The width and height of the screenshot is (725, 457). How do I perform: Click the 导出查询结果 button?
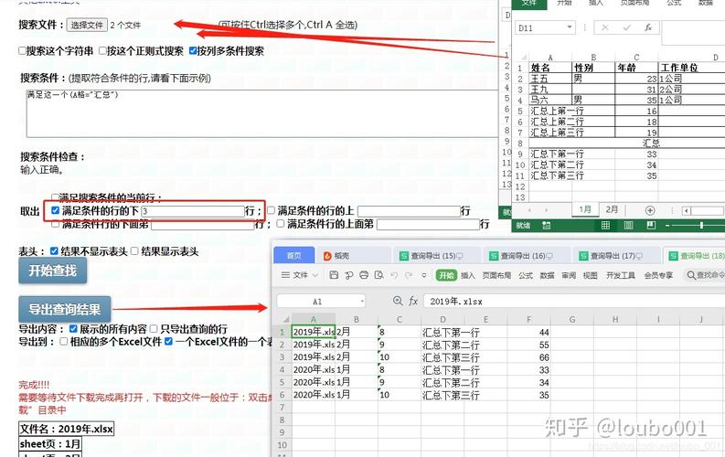tap(65, 309)
